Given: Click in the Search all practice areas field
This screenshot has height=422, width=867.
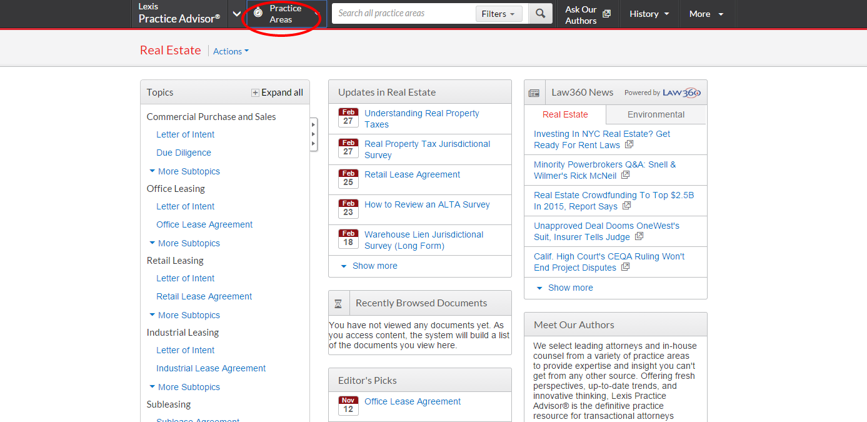Looking at the screenshot, I should click(404, 13).
